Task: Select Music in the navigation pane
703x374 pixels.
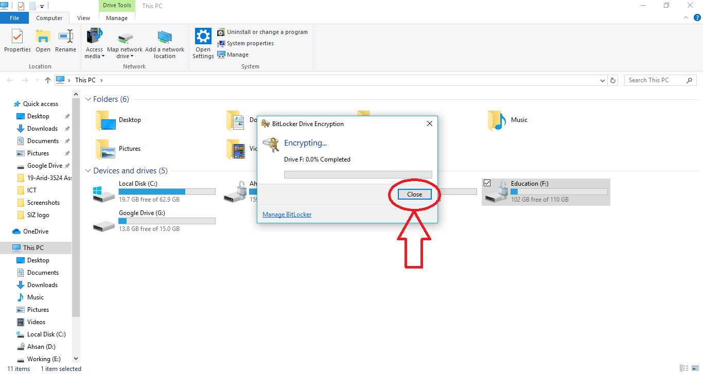Action: pos(35,297)
